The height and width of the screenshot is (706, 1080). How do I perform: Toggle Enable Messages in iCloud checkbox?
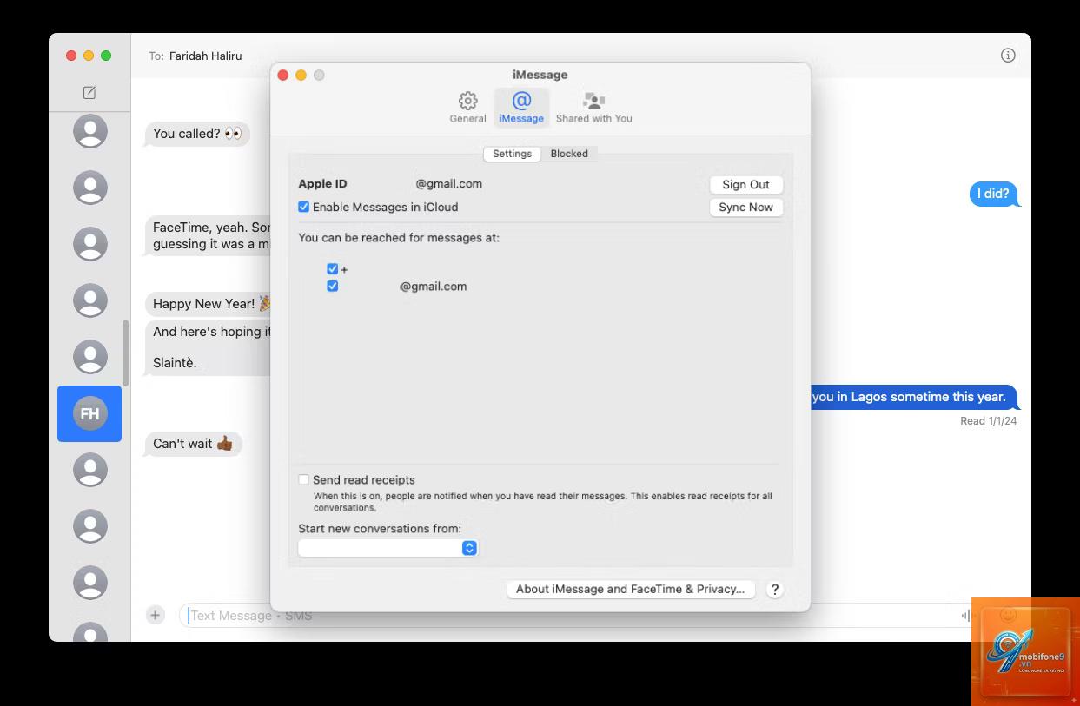tap(303, 207)
